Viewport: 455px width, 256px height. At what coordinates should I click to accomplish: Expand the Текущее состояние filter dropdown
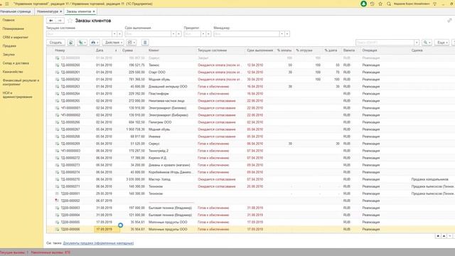coord(114,34)
